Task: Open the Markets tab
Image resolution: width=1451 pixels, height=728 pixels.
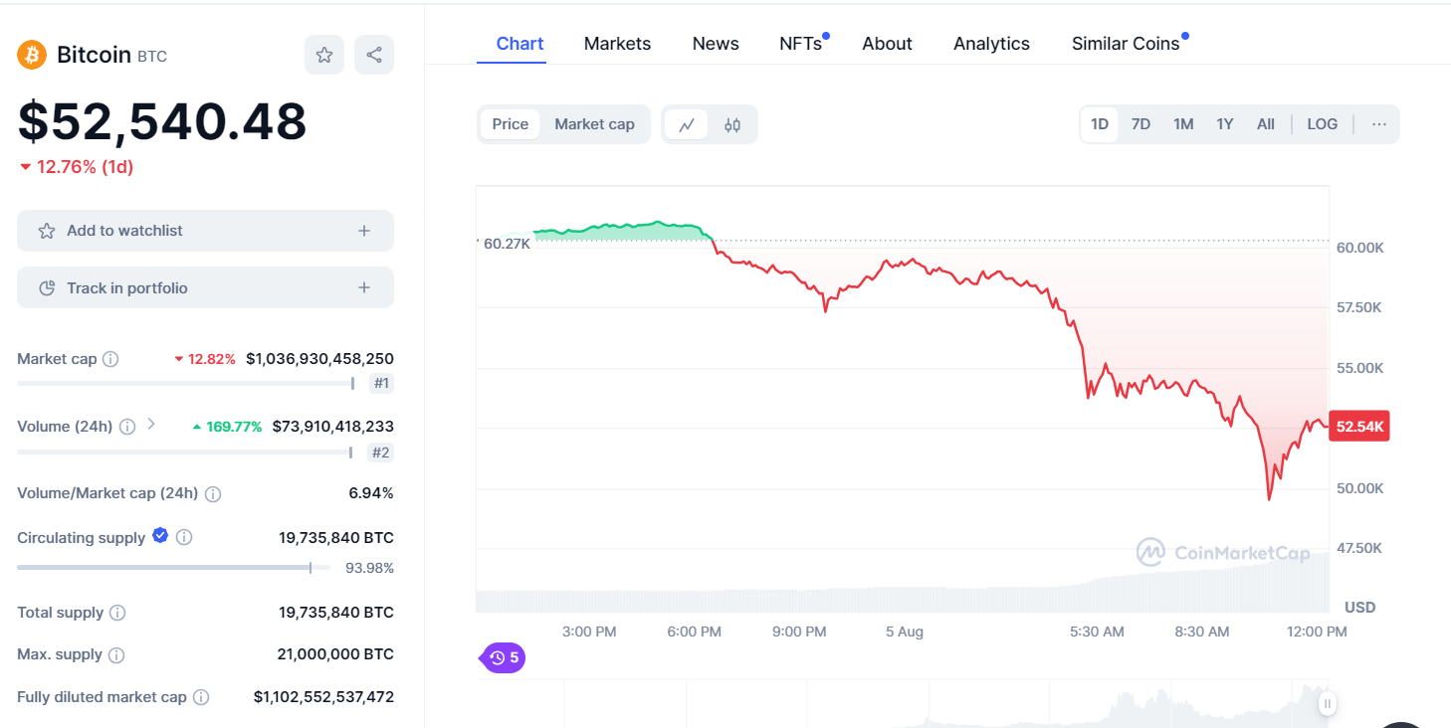Action: pos(617,44)
